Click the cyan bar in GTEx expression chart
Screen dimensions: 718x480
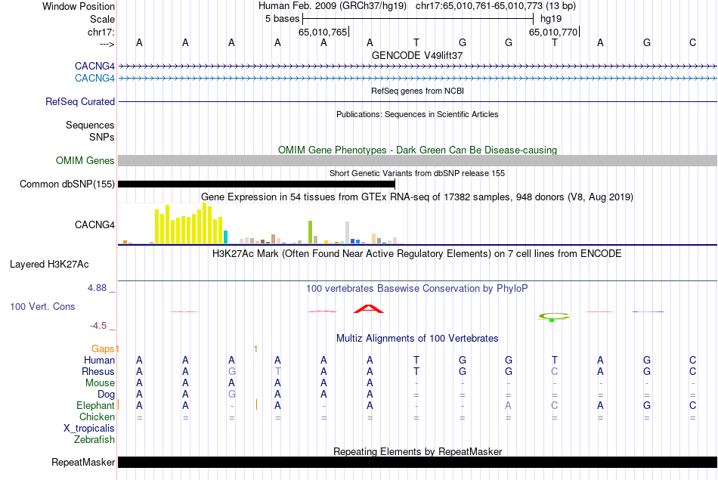[x=225, y=237]
